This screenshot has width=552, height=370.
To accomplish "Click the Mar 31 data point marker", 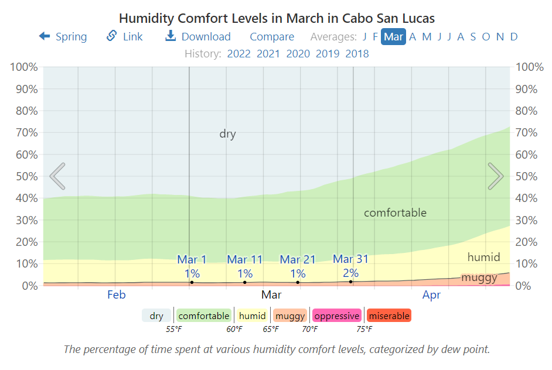I will coord(351,282).
